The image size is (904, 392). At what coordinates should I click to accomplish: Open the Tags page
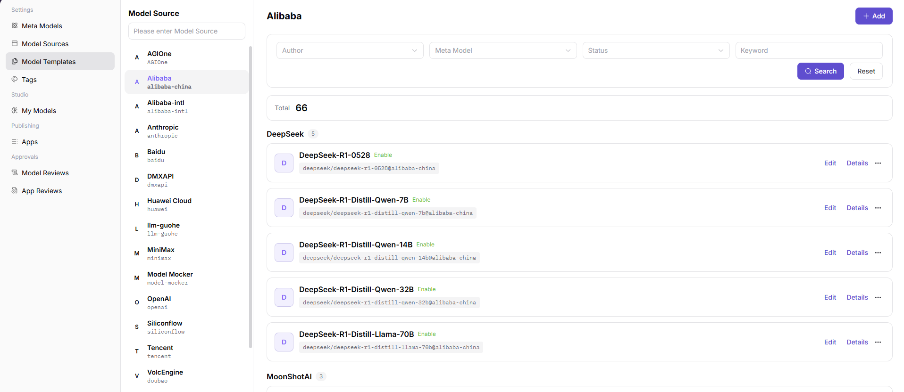[60, 80]
